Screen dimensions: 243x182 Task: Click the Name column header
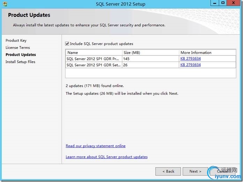pyautogui.click(x=94, y=53)
